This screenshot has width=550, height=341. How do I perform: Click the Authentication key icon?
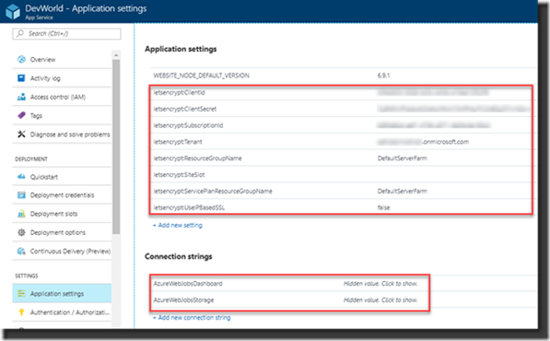click(21, 312)
